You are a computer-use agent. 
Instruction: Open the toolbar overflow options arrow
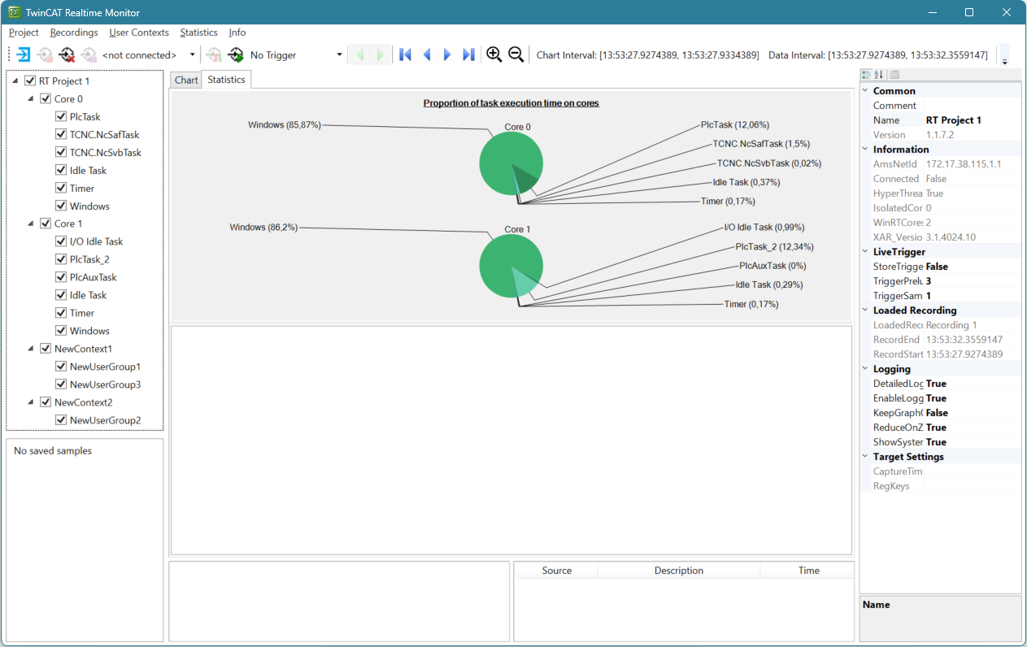1004,55
